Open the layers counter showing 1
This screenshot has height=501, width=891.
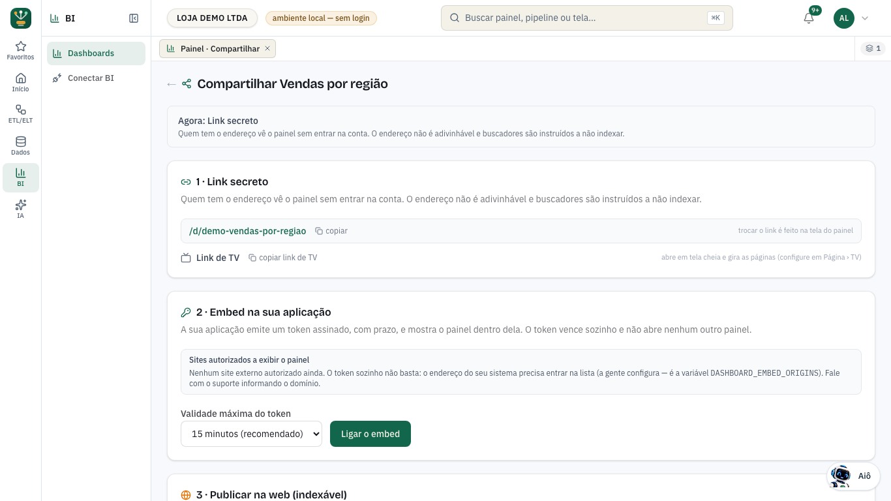point(873,48)
